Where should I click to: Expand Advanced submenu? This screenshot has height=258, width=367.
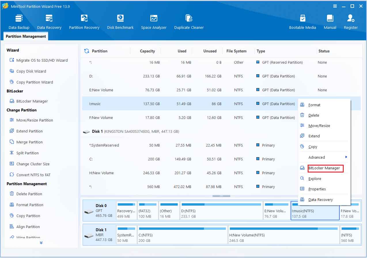(324, 157)
